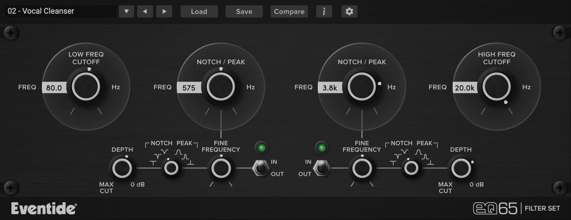The width and height of the screenshot is (571, 220).
Task: Open the settings gear menu
Action: click(349, 11)
